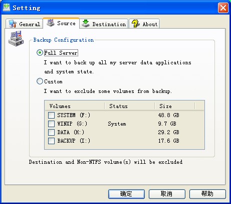The image size is (231, 204).
Task: Click the Setting title bar app icon
Action: pyautogui.click(x=7, y=8)
